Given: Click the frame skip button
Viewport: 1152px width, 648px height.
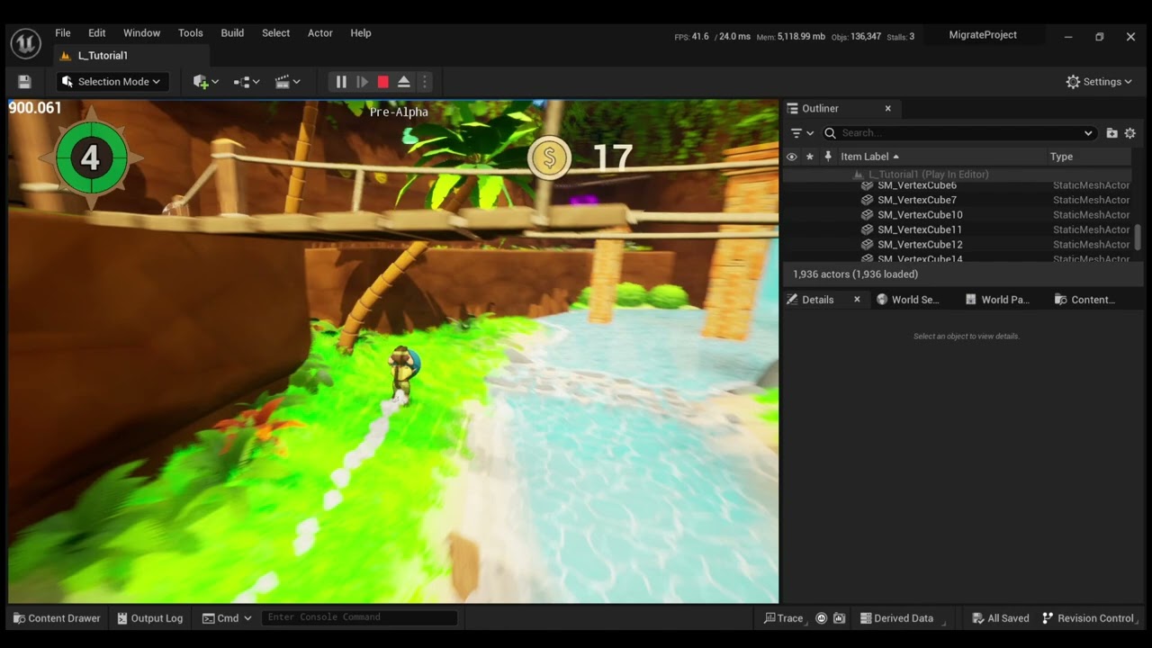Looking at the screenshot, I should coord(362,82).
